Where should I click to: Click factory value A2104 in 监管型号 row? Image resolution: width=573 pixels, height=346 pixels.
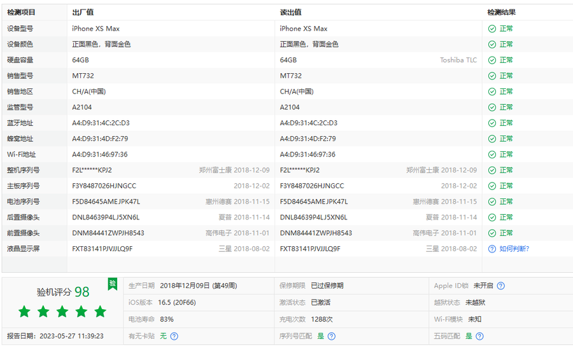82,107
